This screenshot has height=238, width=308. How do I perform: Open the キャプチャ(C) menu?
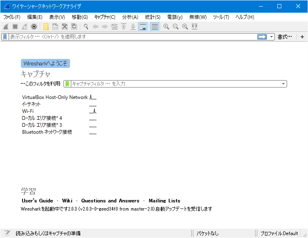(x=105, y=17)
